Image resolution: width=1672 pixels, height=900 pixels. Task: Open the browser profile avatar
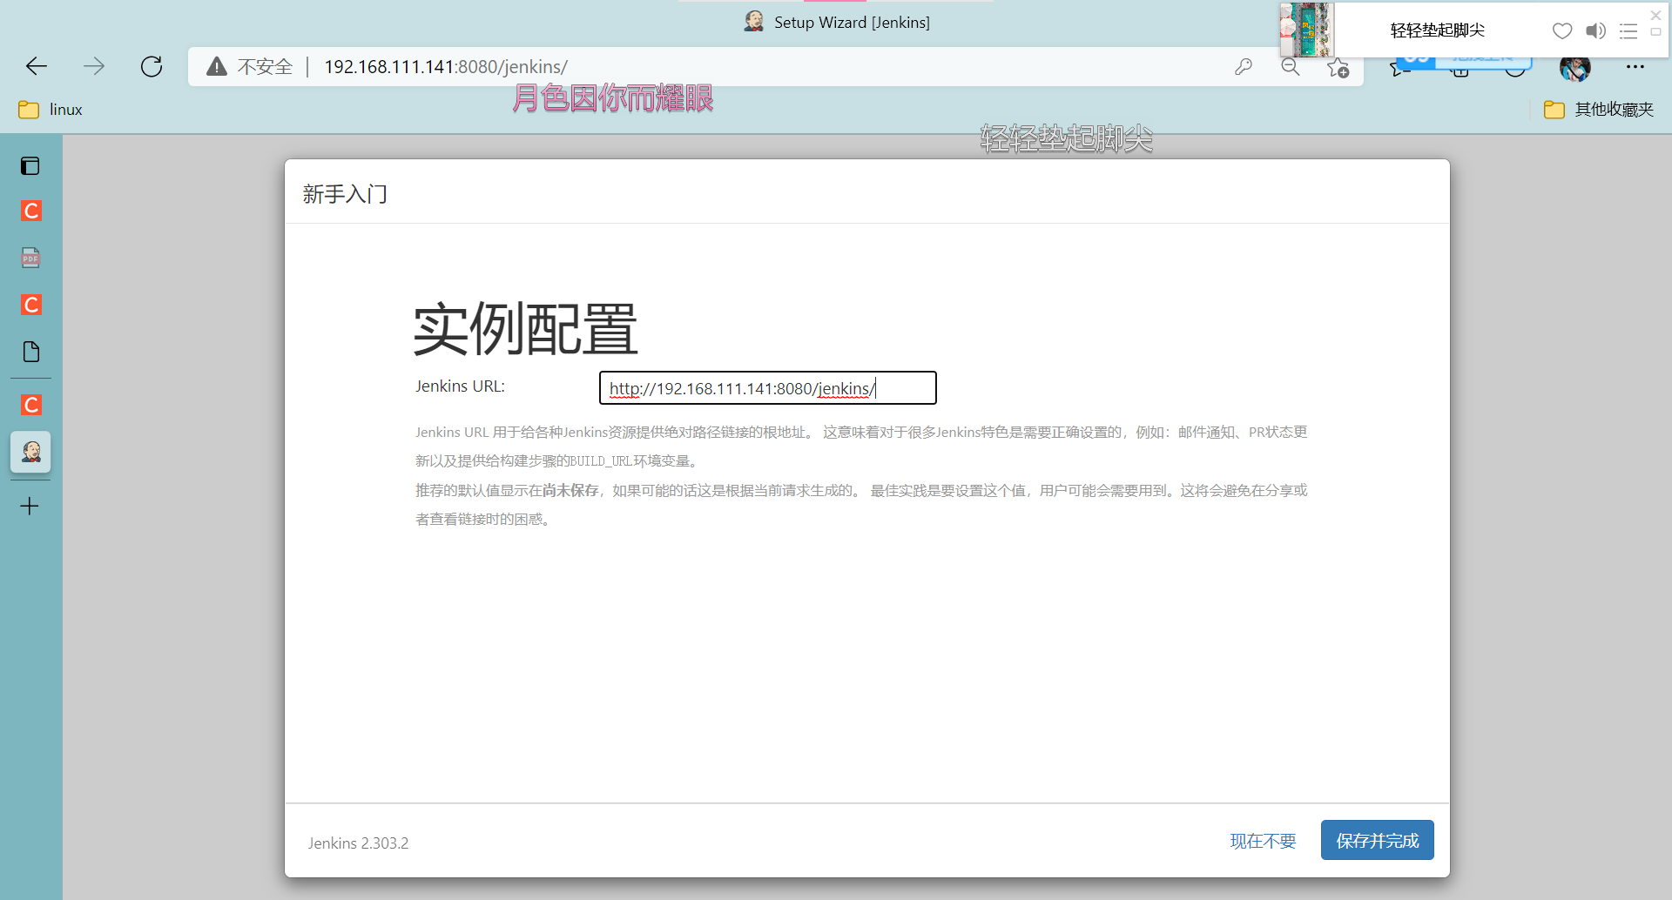tap(1575, 67)
